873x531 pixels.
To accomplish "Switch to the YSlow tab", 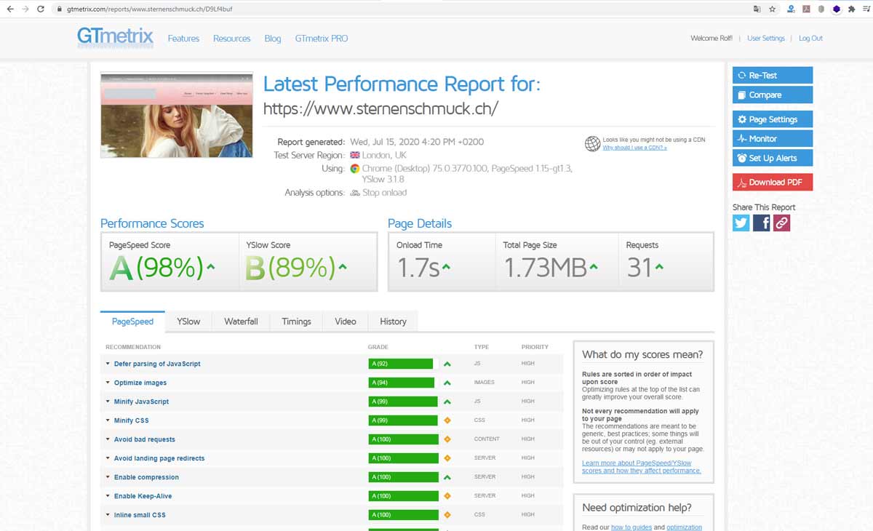I will click(188, 322).
